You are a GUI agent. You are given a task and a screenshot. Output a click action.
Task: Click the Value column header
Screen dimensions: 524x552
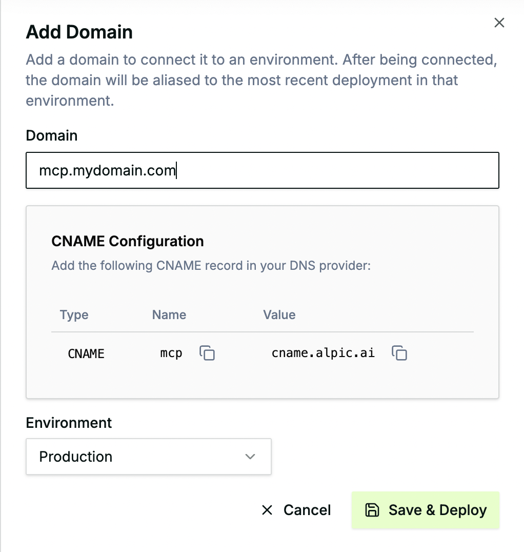(279, 315)
